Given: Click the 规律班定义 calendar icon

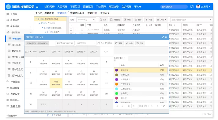Looking at the screenshot, I should [9, 75].
